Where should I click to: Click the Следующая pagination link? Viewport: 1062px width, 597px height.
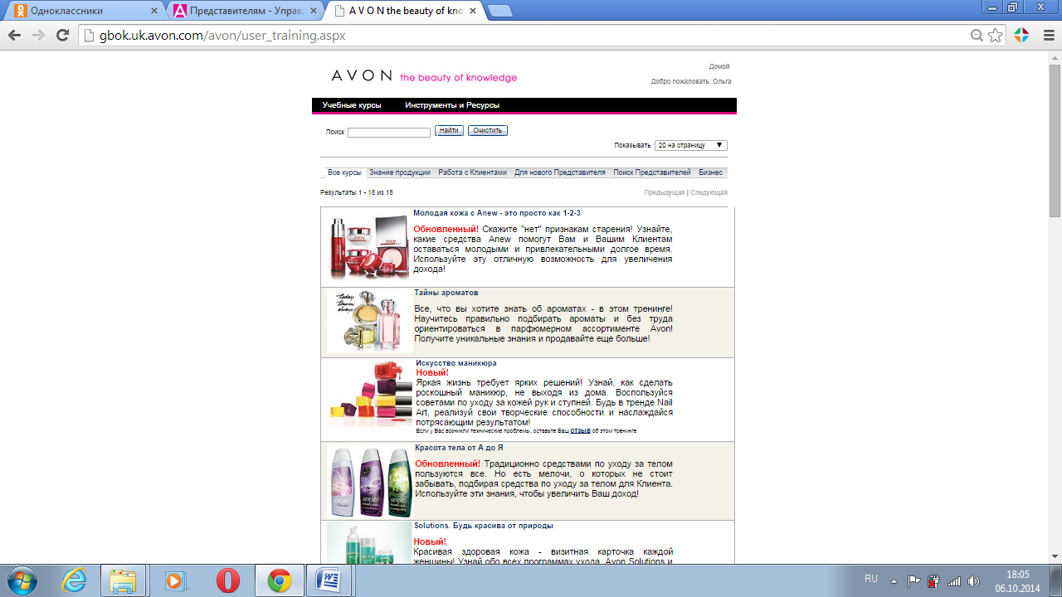click(x=709, y=192)
